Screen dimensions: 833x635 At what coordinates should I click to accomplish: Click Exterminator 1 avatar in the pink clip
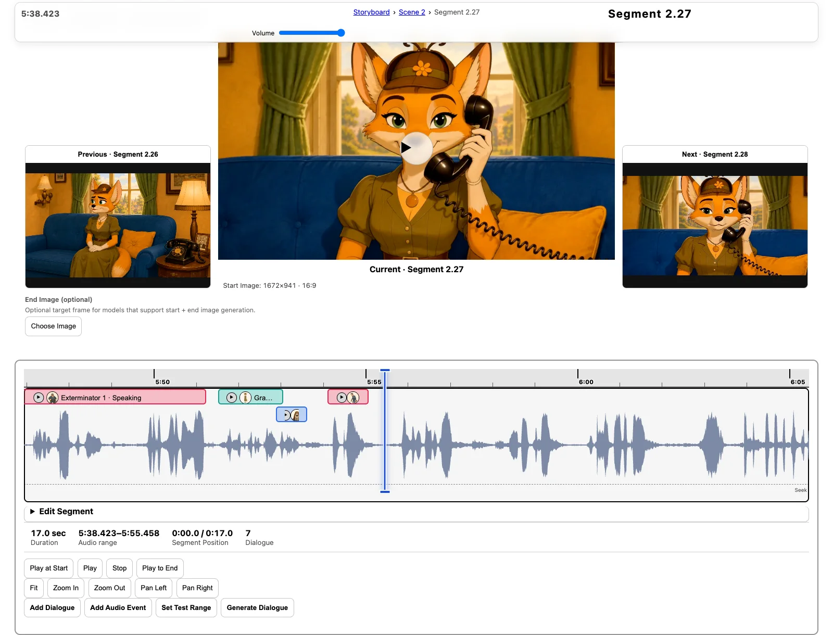pyautogui.click(x=53, y=398)
